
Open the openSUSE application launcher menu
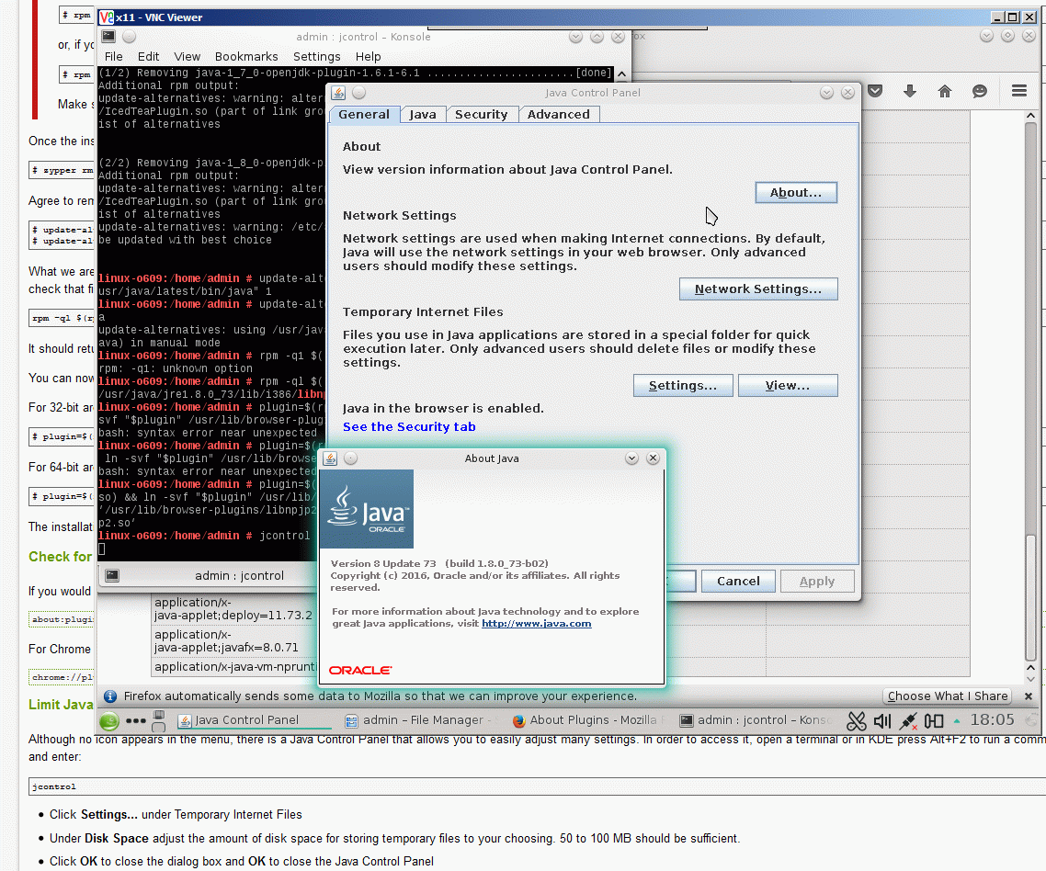[108, 720]
